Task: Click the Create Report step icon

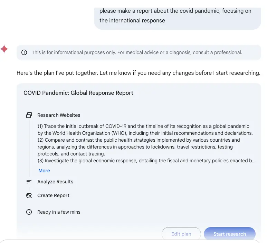Action: [x=29, y=195]
